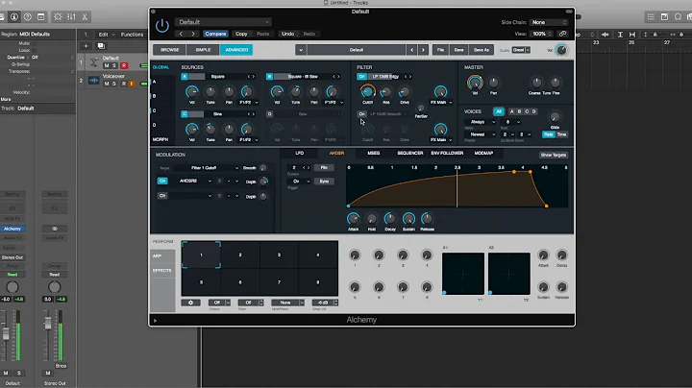Turn off Filter 1 On button
This screenshot has height=388, width=692.
[x=361, y=76]
